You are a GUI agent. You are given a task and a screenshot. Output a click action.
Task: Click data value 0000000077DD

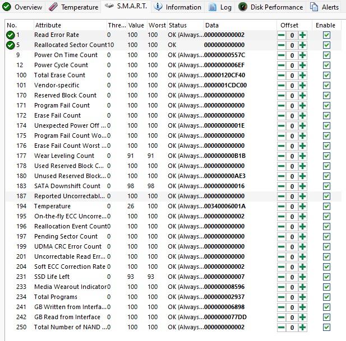coord(225,317)
